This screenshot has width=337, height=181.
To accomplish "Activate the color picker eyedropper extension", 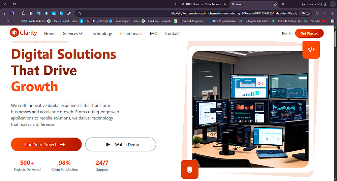I will (69, 13).
